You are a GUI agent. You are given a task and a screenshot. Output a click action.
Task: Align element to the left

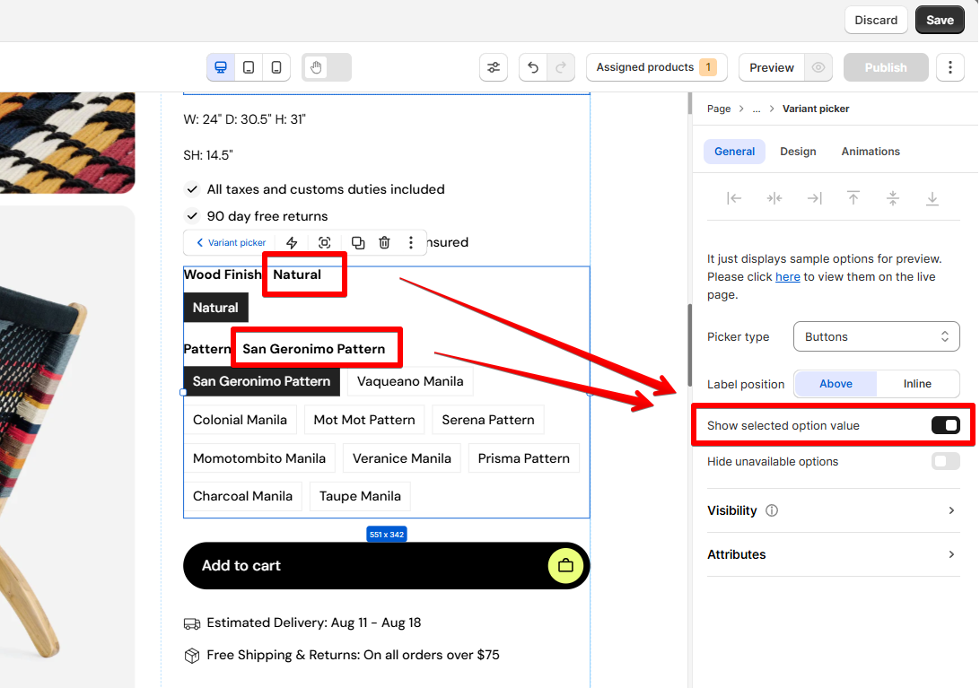734,199
